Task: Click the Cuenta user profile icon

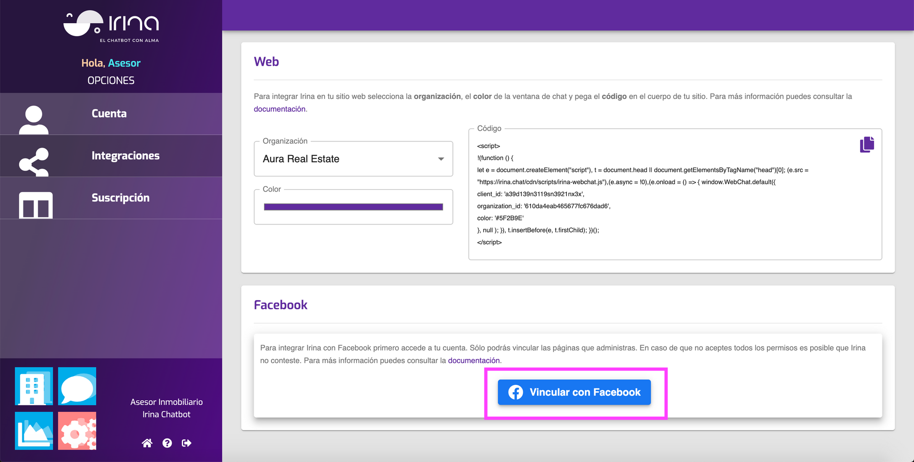Action: coord(34,120)
